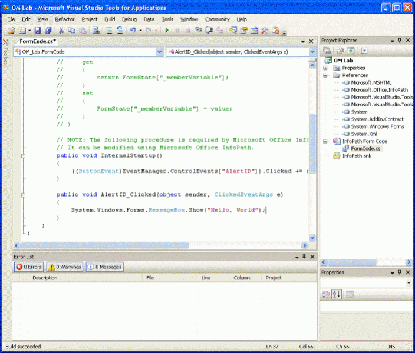The height and width of the screenshot is (353, 415).
Task: Open the Object Browser toolbar icon
Action: pos(254,31)
